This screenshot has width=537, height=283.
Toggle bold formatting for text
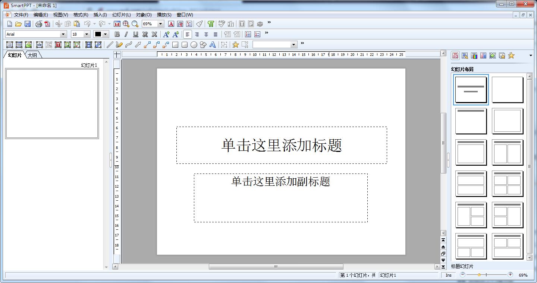pyautogui.click(x=117, y=34)
